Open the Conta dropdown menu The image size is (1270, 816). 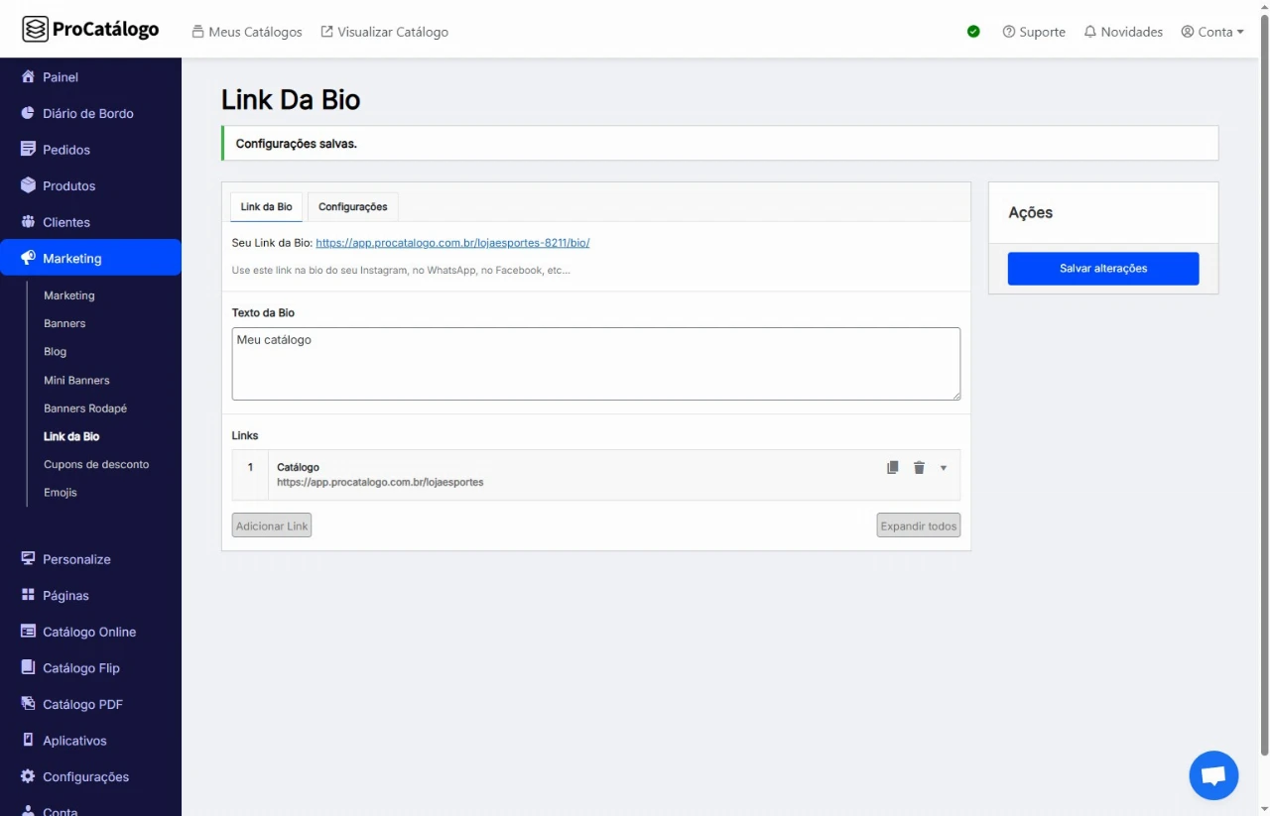[x=1212, y=32]
